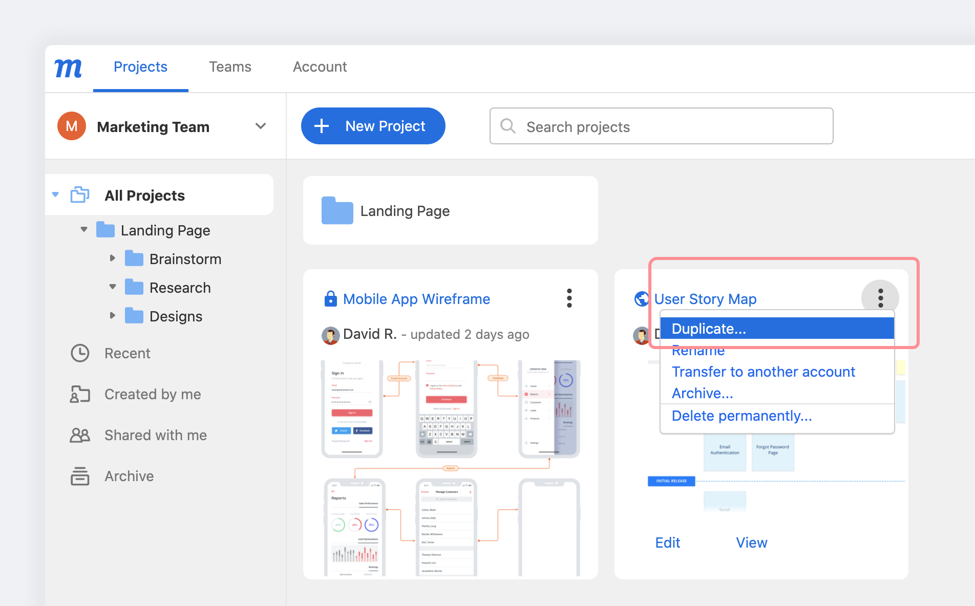The image size is (975, 606).
Task: Choose Delete permanently from the menu
Action: [x=741, y=416]
